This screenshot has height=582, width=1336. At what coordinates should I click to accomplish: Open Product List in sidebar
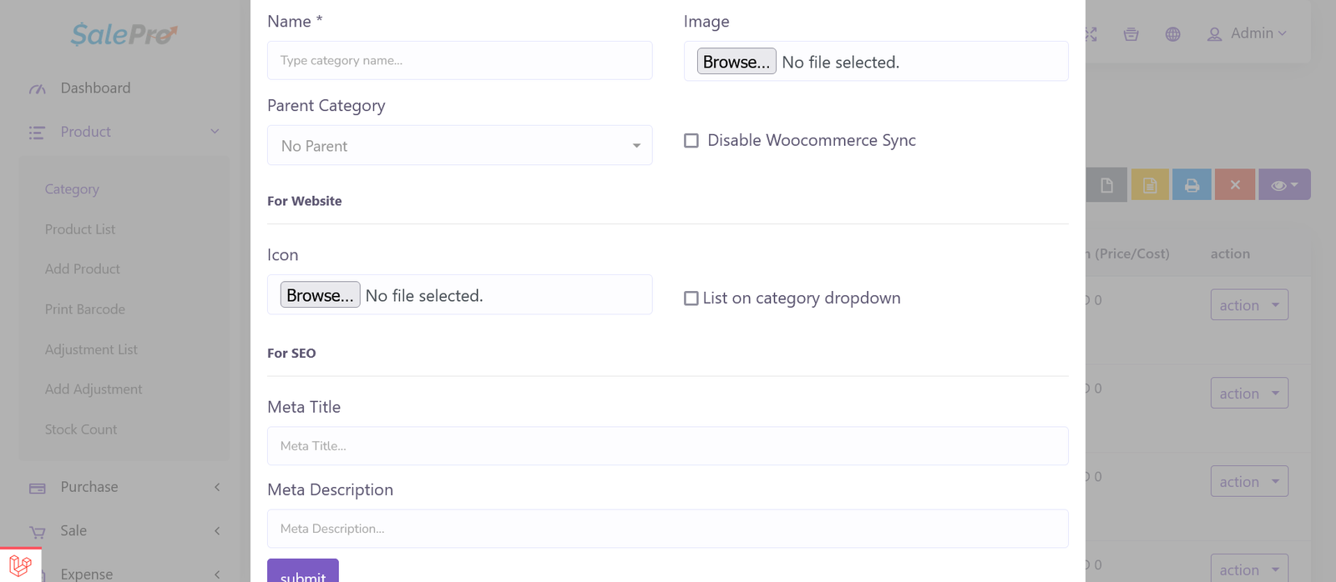pyautogui.click(x=80, y=229)
